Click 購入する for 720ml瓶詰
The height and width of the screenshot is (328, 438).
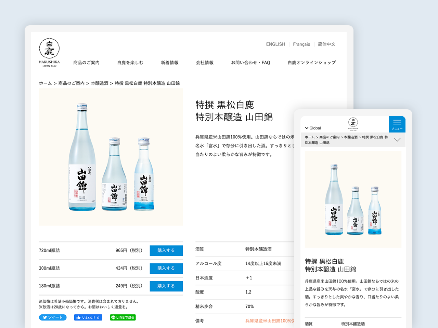click(166, 250)
